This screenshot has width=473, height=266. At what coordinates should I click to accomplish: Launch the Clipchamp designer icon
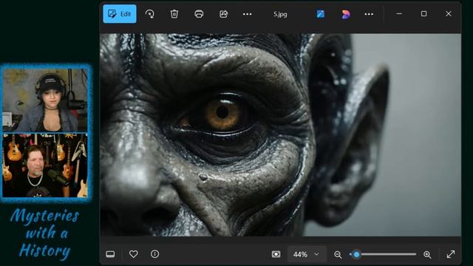[x=345, y=14]
